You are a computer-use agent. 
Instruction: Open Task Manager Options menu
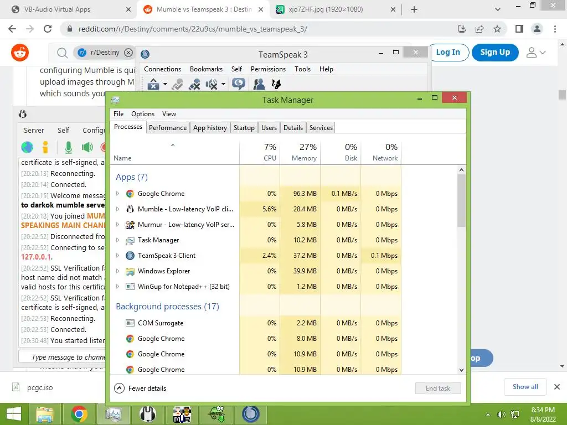point(143,114)
